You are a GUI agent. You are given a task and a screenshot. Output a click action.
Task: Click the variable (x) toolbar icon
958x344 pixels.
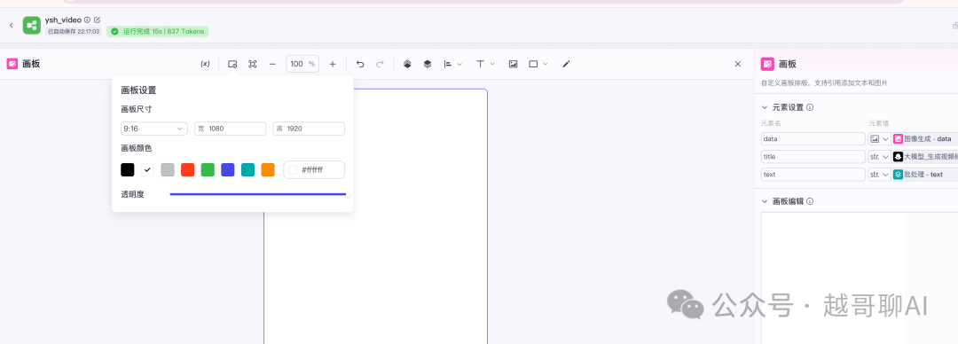tap(205, 64)
